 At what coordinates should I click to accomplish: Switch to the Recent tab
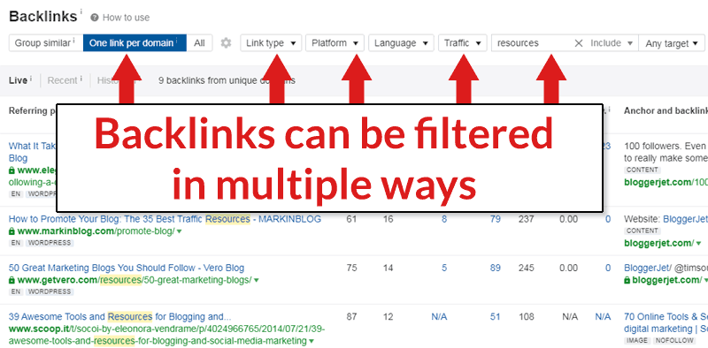pos(62,80)
